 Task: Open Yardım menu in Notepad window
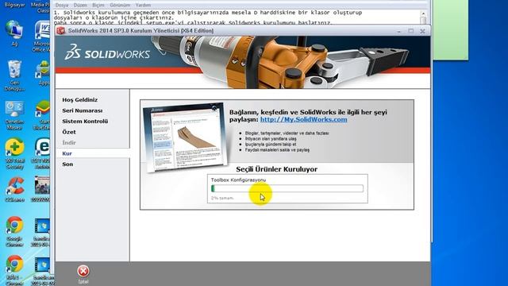click(143, 6)
